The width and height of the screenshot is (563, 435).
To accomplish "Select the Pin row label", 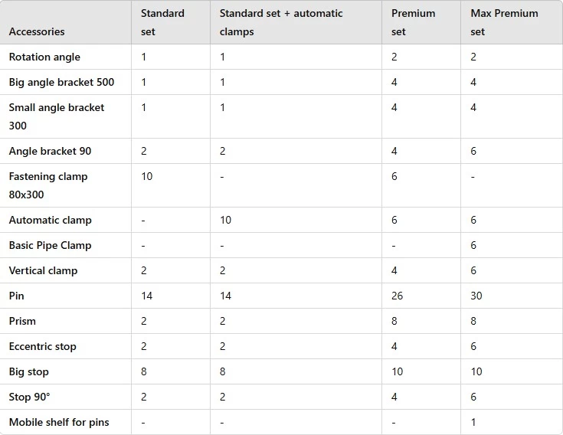I will click(17, 296).
